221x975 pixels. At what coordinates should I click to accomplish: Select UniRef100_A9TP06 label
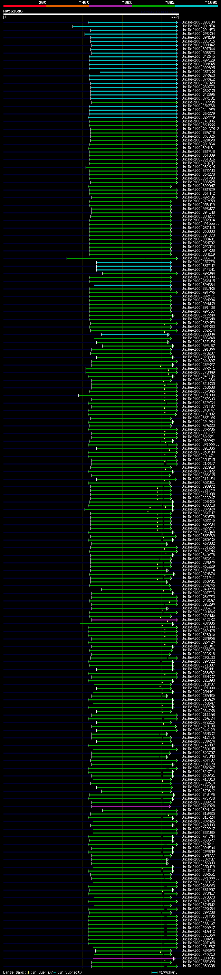[198, 292]
